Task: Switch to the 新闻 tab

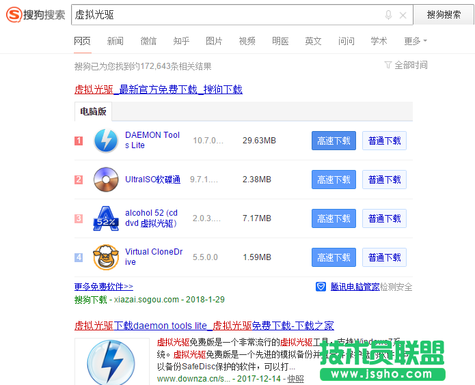Action: (x=116, y=41)
